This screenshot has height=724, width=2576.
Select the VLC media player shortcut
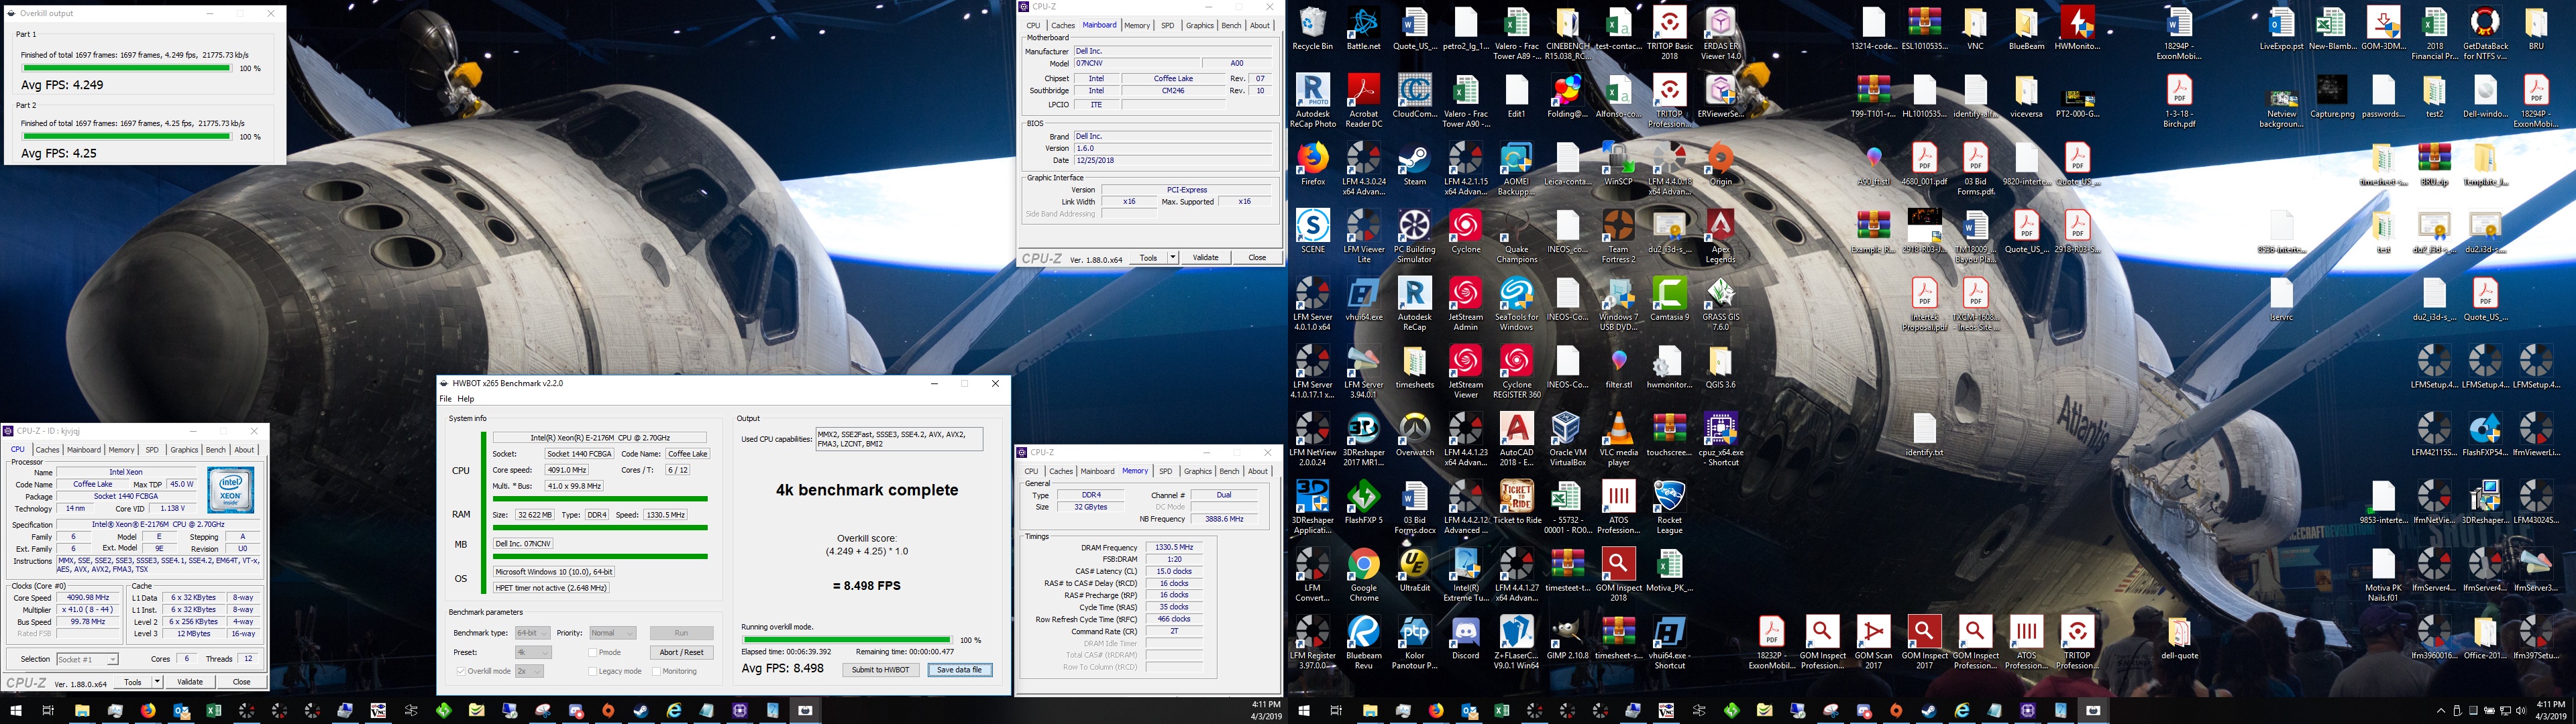pos(1618,440)
